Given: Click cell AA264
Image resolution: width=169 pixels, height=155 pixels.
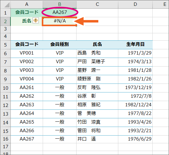Looking at the screenshot, I should tap(27, 113).
